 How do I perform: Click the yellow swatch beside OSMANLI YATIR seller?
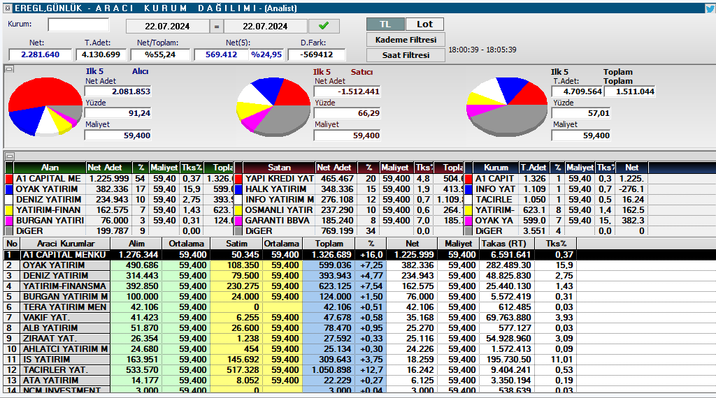click(238, 210)
